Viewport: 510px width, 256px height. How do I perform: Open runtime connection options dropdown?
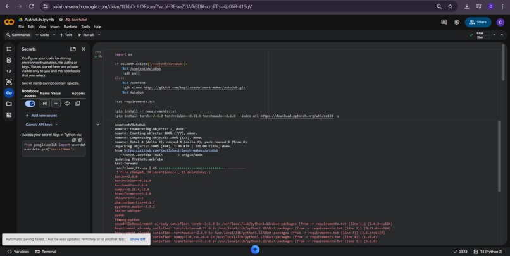(494, 35)
